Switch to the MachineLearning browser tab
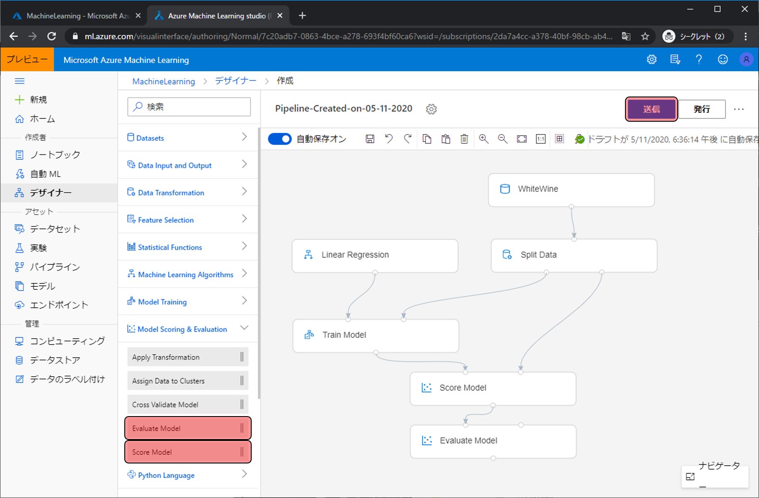Viewport: 759px width, 498px height. coord(75,16)
